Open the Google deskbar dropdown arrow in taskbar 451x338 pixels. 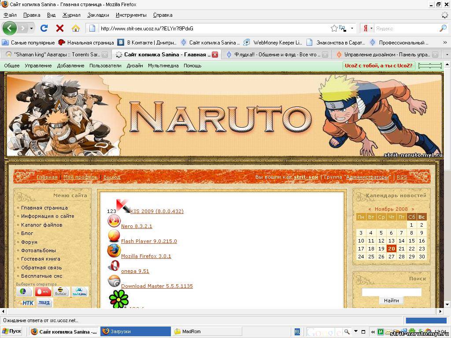[356, 331]
